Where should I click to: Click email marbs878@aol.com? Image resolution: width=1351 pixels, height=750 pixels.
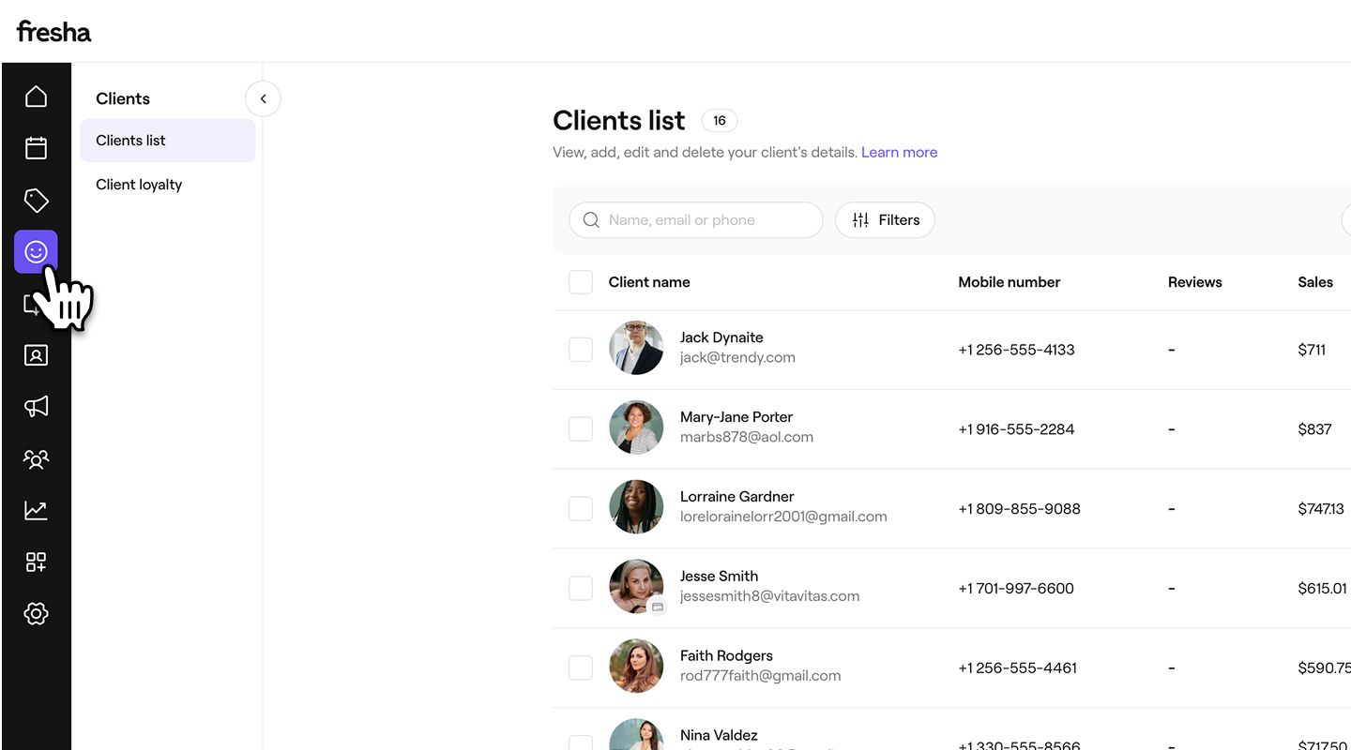747,437
